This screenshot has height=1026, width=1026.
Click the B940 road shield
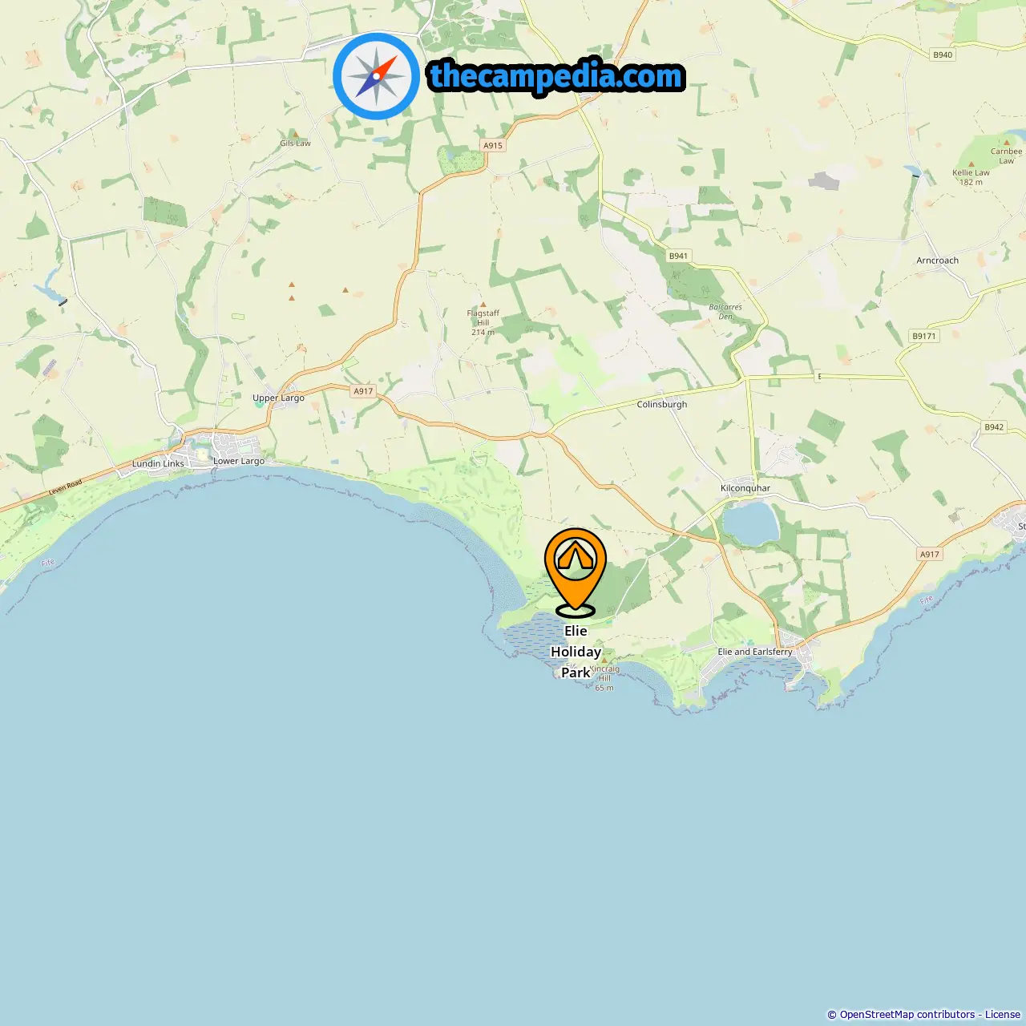[x=943, y=55]
